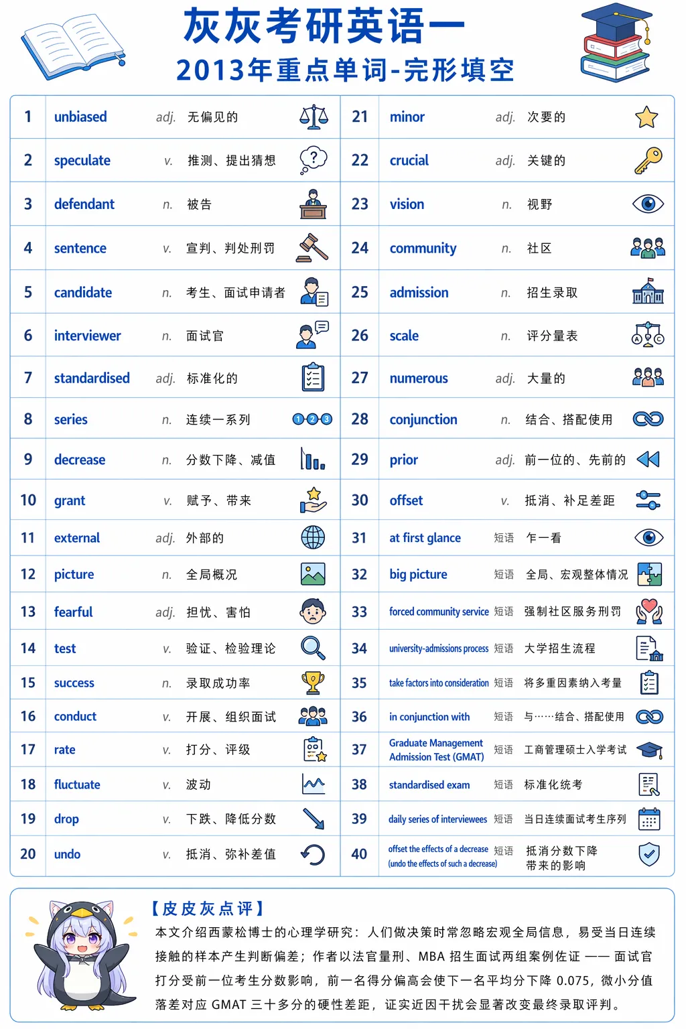Click the title 灰灰考研英语一

[x=324, y=26]
